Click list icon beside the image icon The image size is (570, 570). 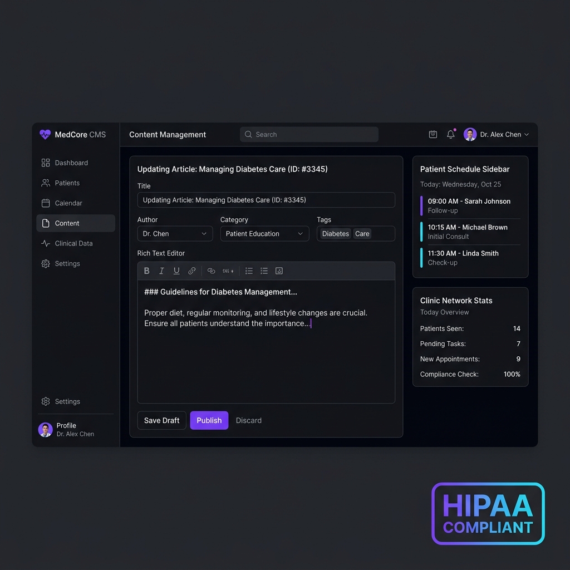click(264, 271)
